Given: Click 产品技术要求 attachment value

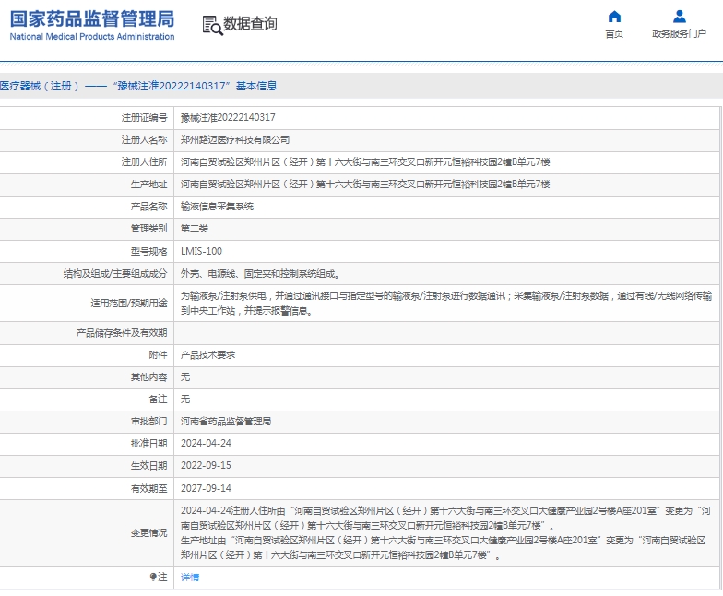Looking at the screenshot, I should pos(207,354).
